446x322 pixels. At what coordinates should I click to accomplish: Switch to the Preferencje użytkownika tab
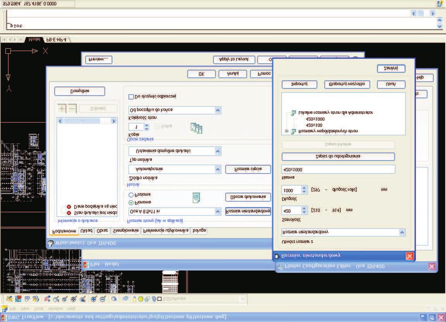click(x=166, y=231)
